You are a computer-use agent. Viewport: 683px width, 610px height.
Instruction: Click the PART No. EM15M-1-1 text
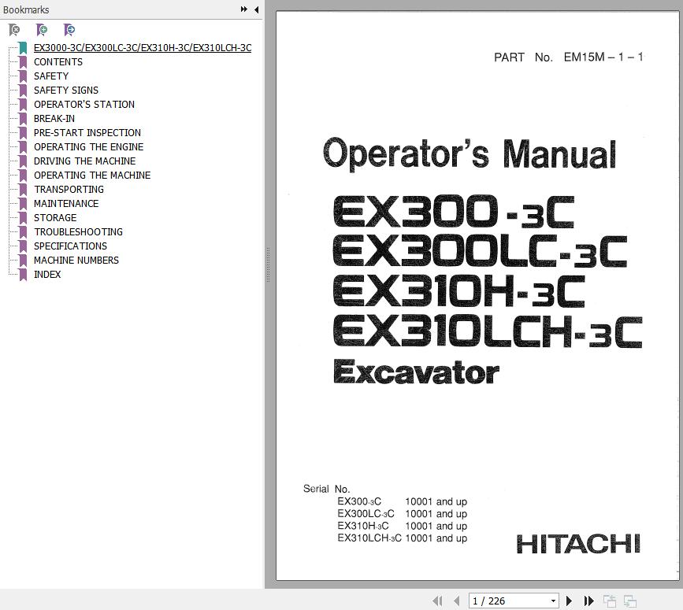(x=569, y=57)
